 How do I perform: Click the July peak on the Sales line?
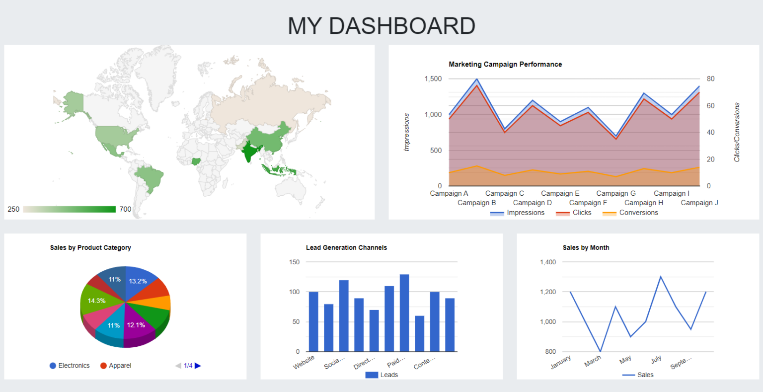tap(661, 276)
